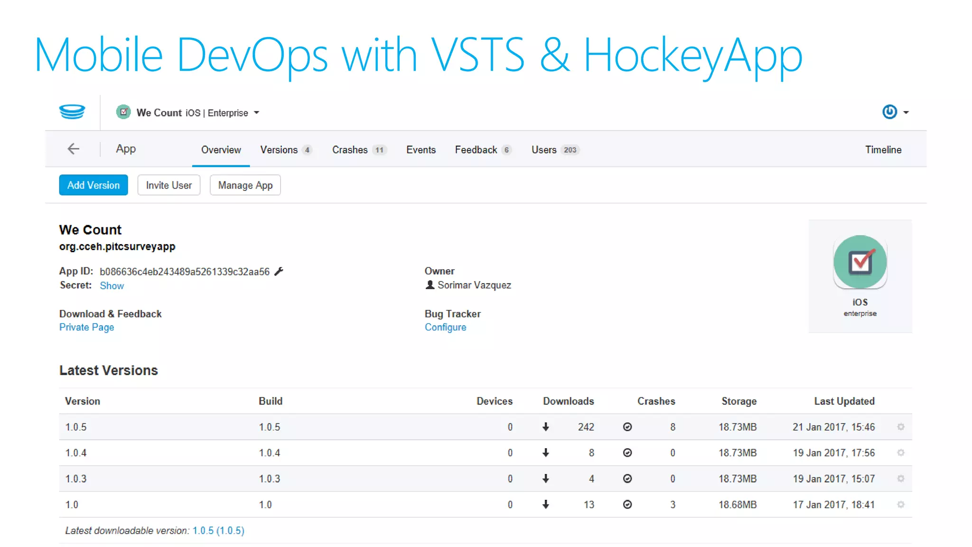
Task: Click storage value 18.68MB
Action: 738,504
